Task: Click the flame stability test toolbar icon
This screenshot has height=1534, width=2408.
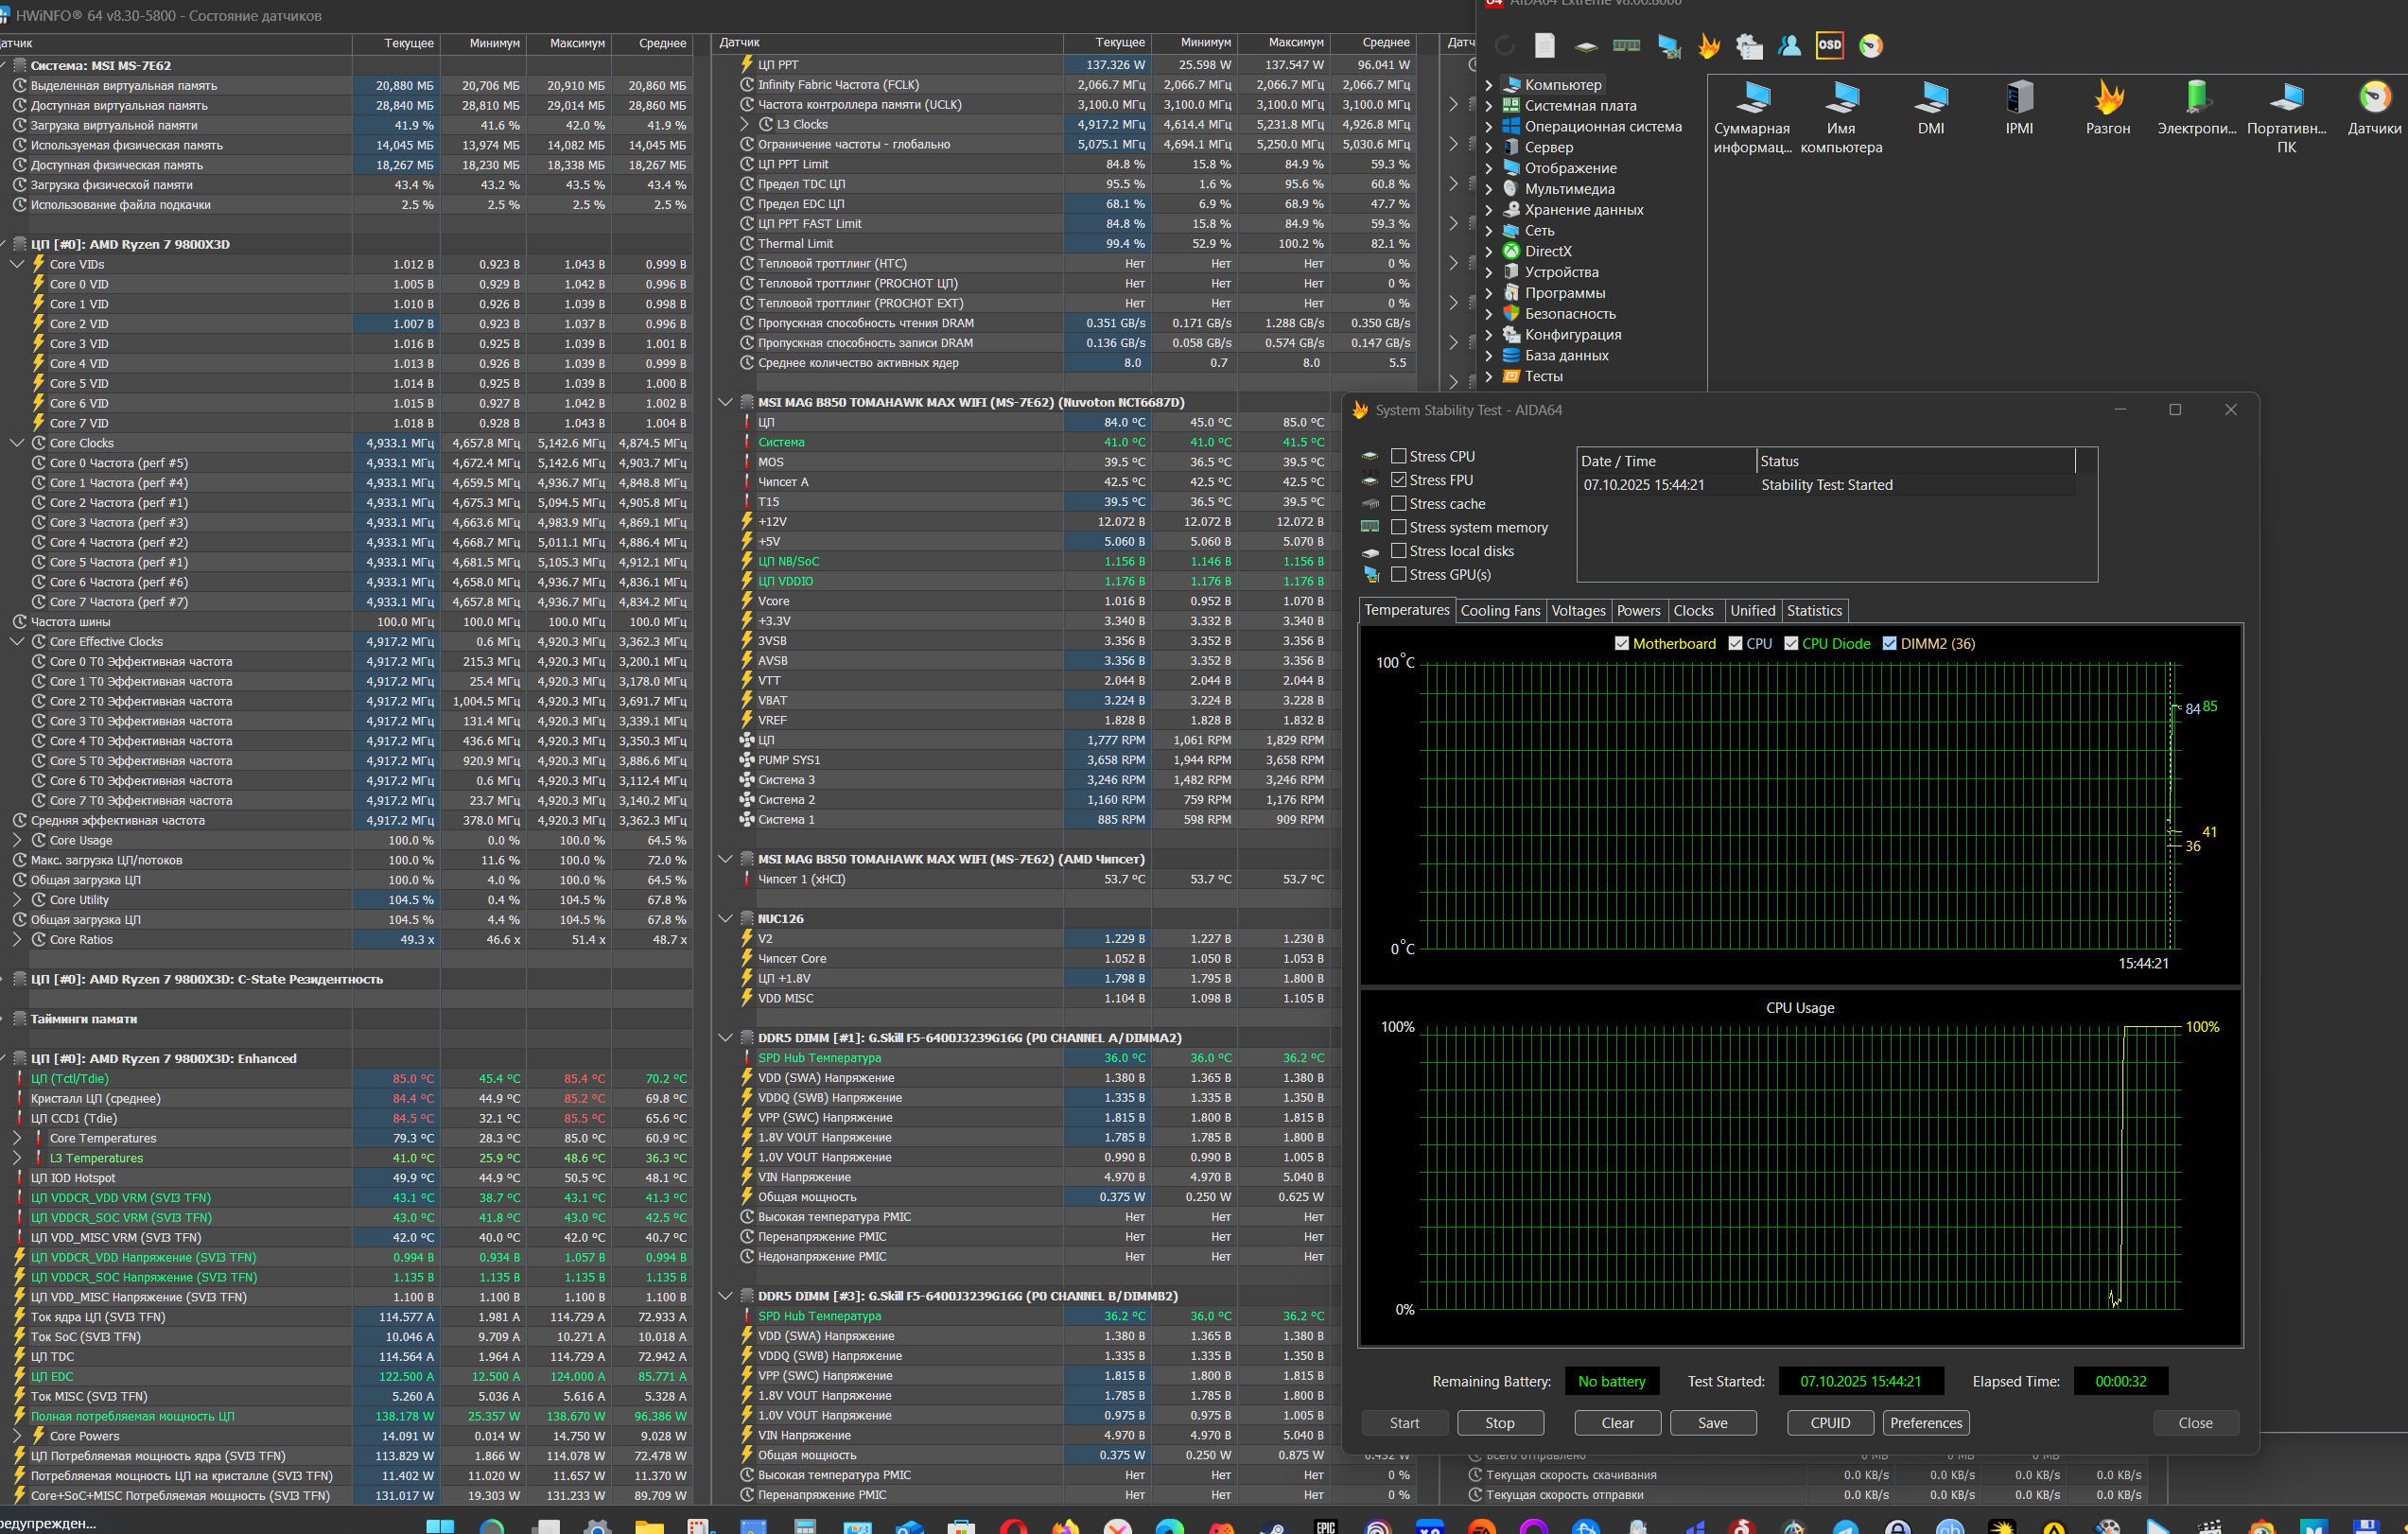Action: 1709,46
